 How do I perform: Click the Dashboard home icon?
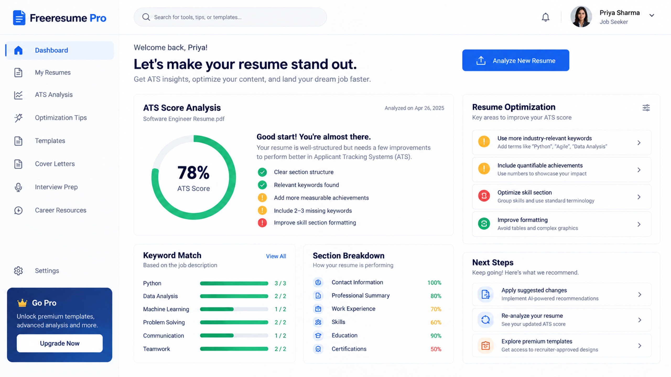tap(18, 50)
